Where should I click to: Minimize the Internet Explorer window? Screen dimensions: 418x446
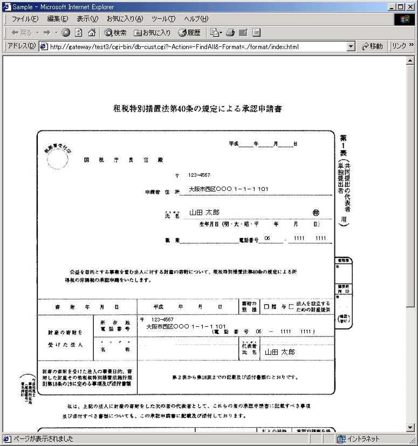[x=392, y=6]
